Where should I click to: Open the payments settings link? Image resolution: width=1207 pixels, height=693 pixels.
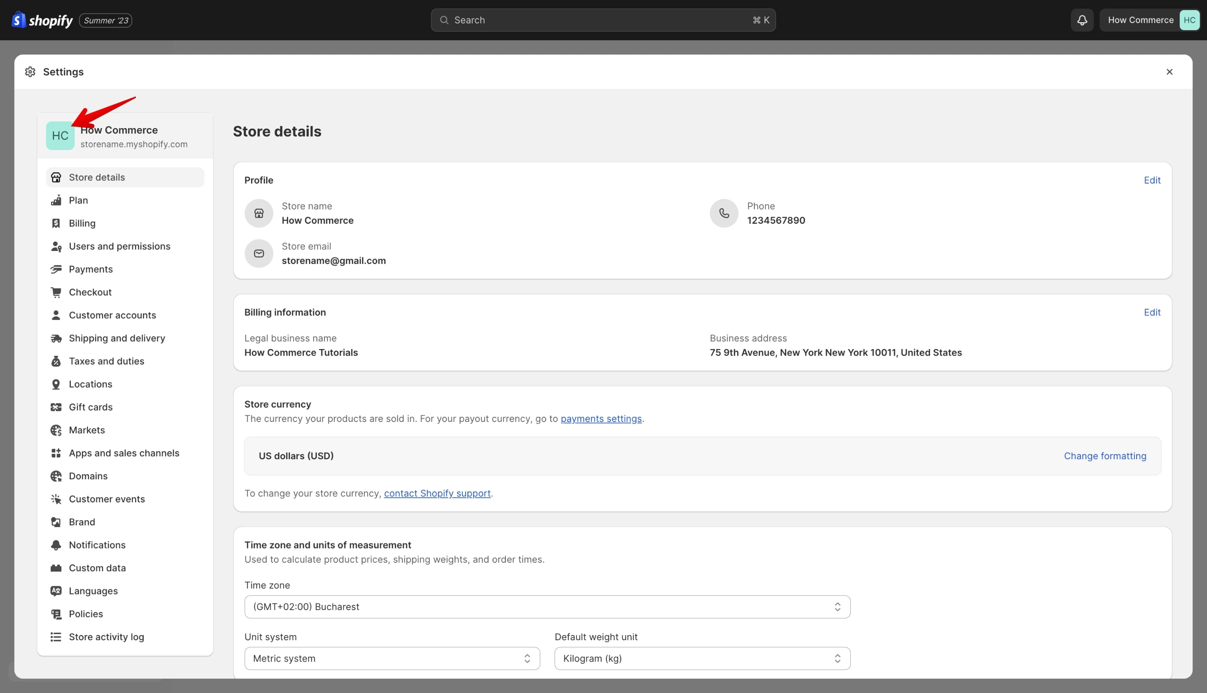tap(601, 419)
